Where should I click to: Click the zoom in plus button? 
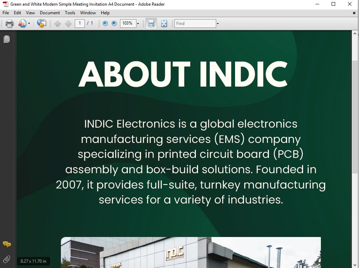(114, 24)
